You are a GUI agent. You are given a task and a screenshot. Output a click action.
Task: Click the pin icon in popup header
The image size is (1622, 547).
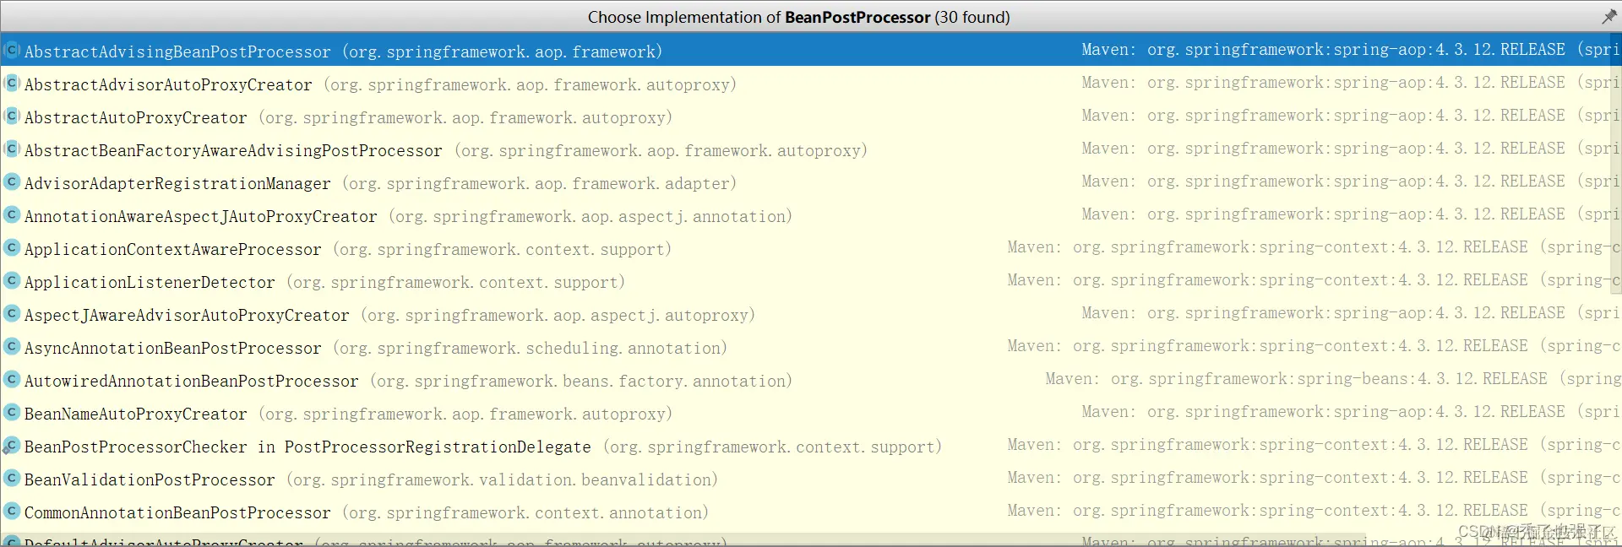(x=1608, y=17)
